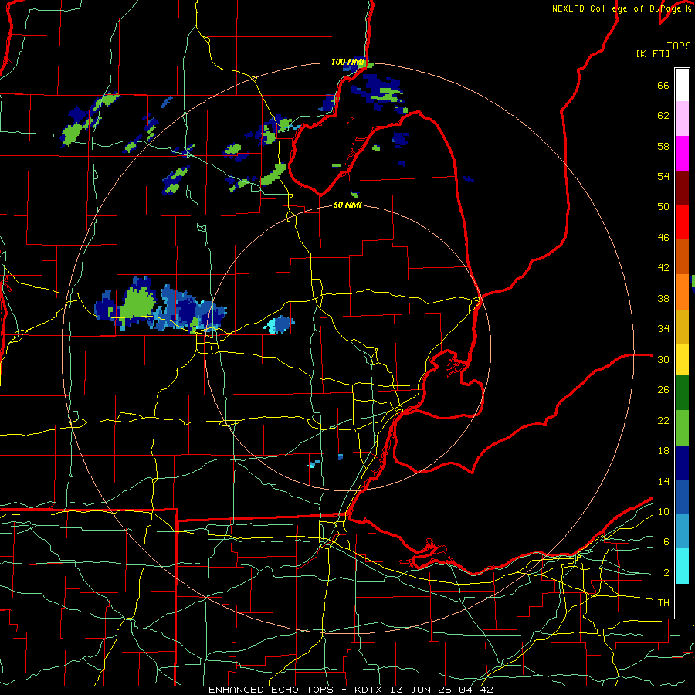Pick the bright red color scale swatch

(682, 222)
